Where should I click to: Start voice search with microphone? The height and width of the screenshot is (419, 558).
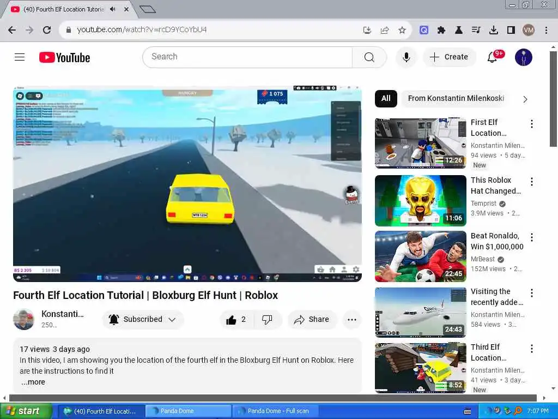[x=406, y=57]
